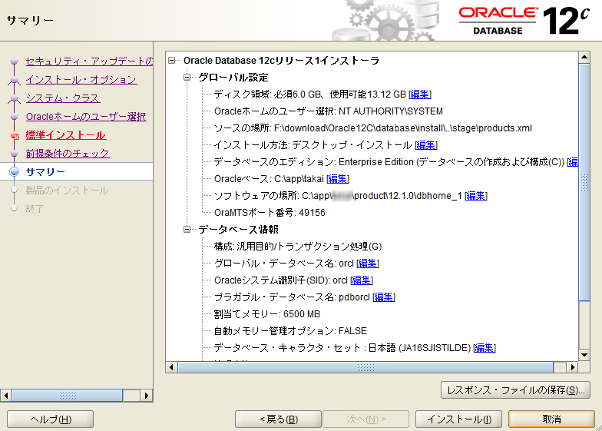The image size is (602, 431).
Task: Edit the Oracleシステム識別子(SID) value
Action: [x=362, y=280]
